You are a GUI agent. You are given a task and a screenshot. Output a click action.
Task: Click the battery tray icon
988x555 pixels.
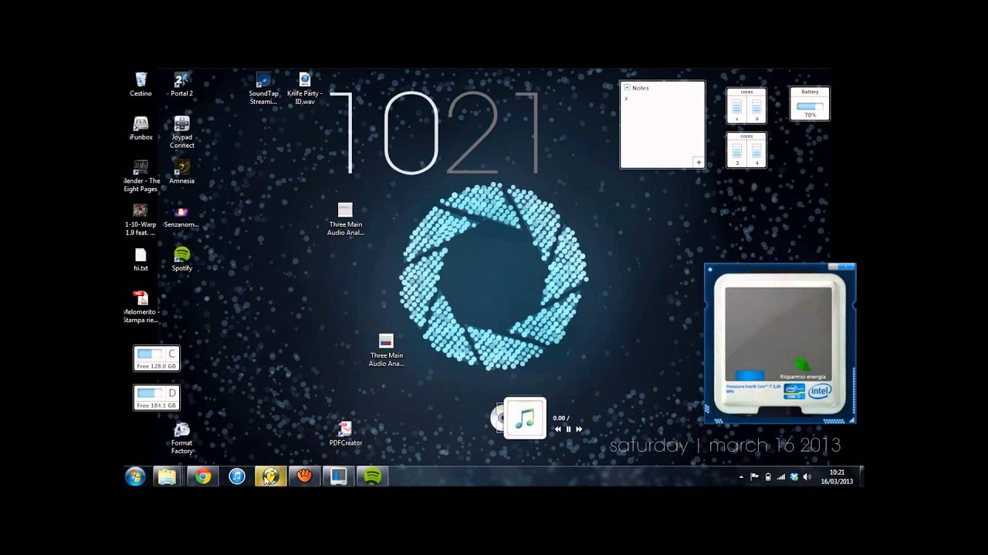click(767, 477)
